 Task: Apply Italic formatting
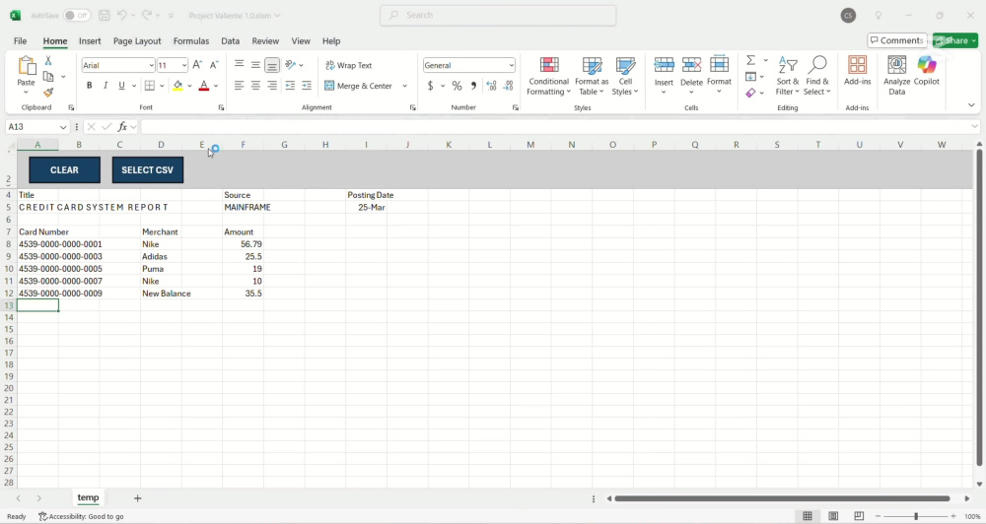106,86
